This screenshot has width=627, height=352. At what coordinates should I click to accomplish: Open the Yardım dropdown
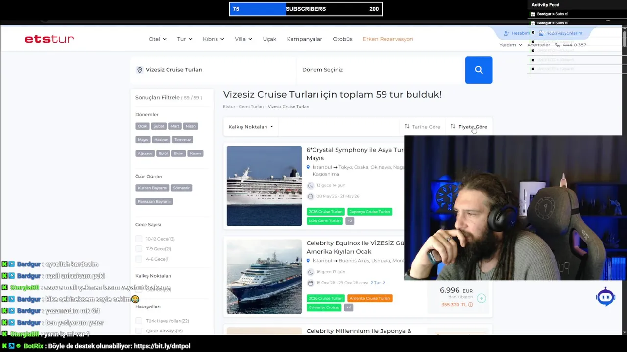click(510, 45)
